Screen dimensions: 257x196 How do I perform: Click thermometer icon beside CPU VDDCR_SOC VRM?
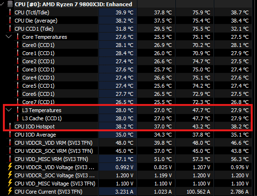click(10, 151)
